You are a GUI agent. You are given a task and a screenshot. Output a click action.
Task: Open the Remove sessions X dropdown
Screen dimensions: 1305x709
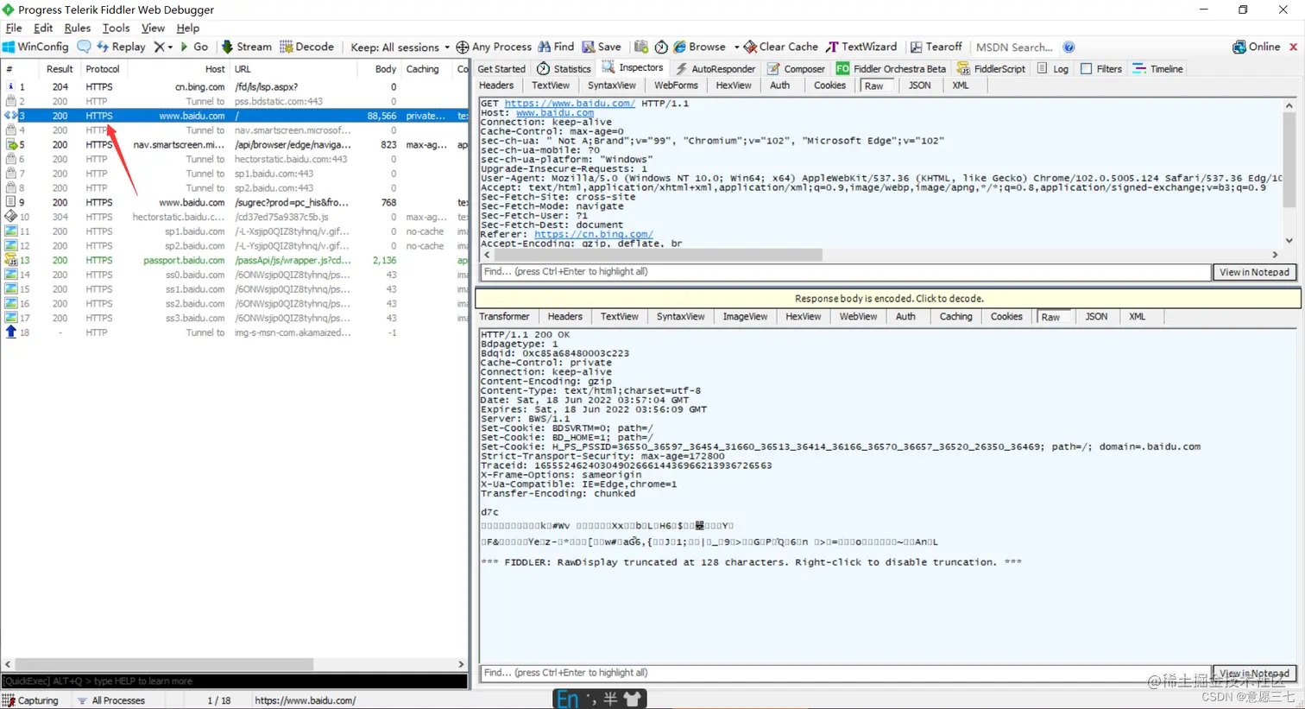(163, 47)
